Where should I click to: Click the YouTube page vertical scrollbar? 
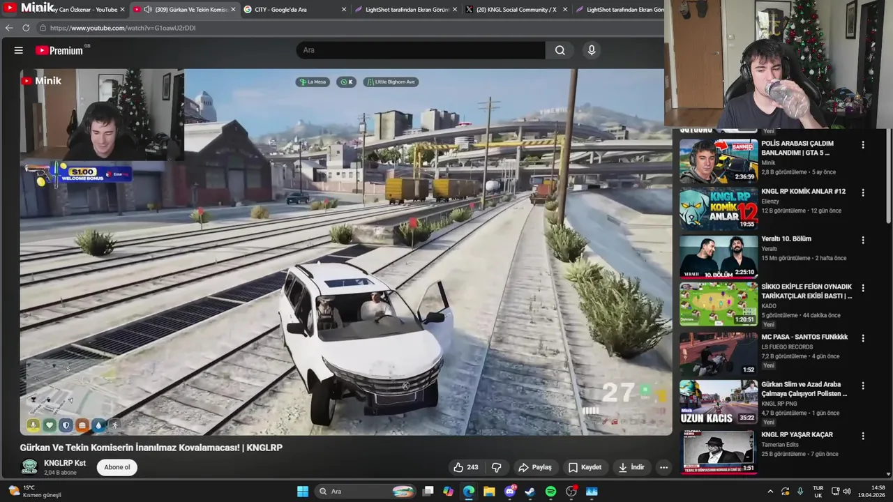click(888, 178)
